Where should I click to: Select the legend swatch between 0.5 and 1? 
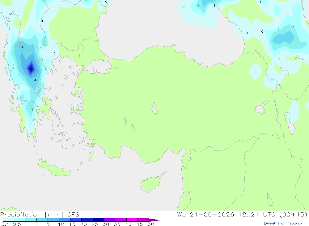(x=19, y=220)
